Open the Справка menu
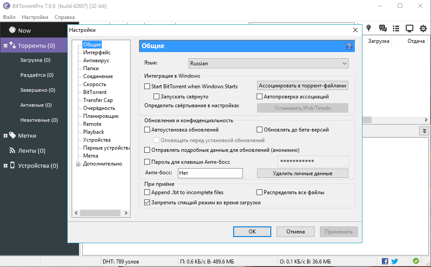 [65, 17]
